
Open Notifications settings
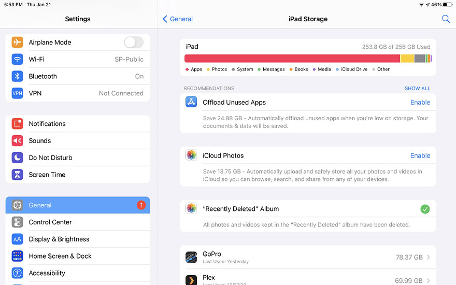click(78, 124)
